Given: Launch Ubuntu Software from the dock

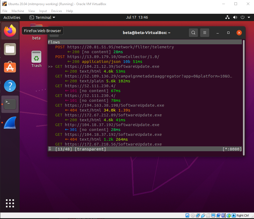Looking at the screenshot, I should click(10, 67).
